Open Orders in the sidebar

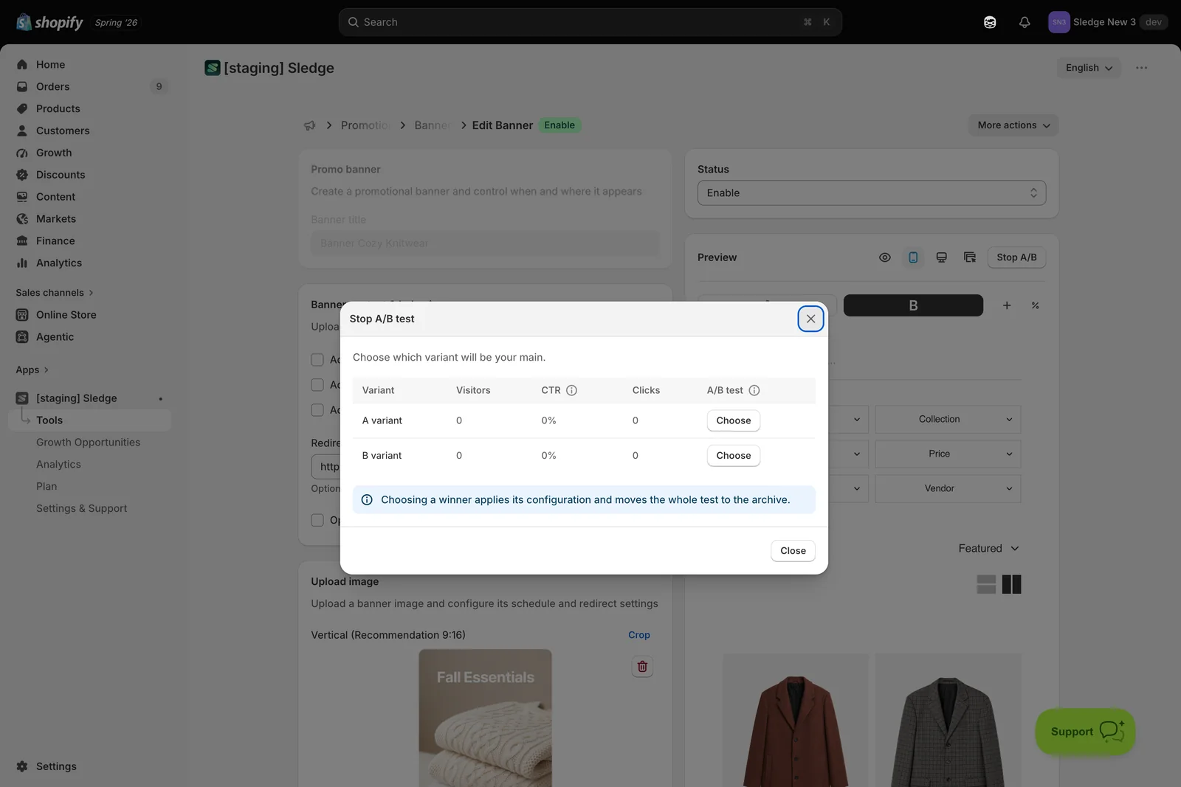click(52, 87)
